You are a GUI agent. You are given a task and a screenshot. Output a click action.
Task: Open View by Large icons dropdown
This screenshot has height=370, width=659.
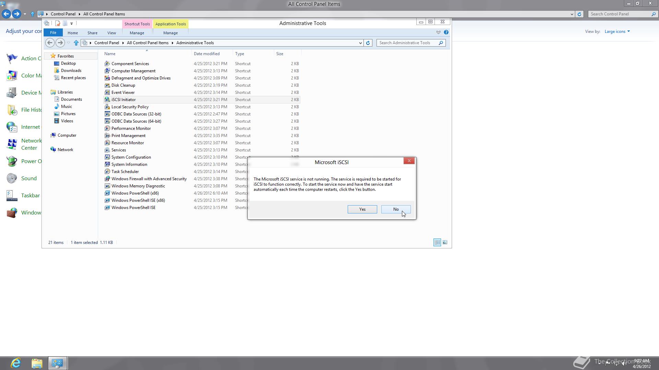pos(617,32)
